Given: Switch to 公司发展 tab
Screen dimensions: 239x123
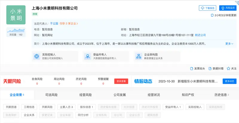Looking at the screenshot, I should point(120,95).
